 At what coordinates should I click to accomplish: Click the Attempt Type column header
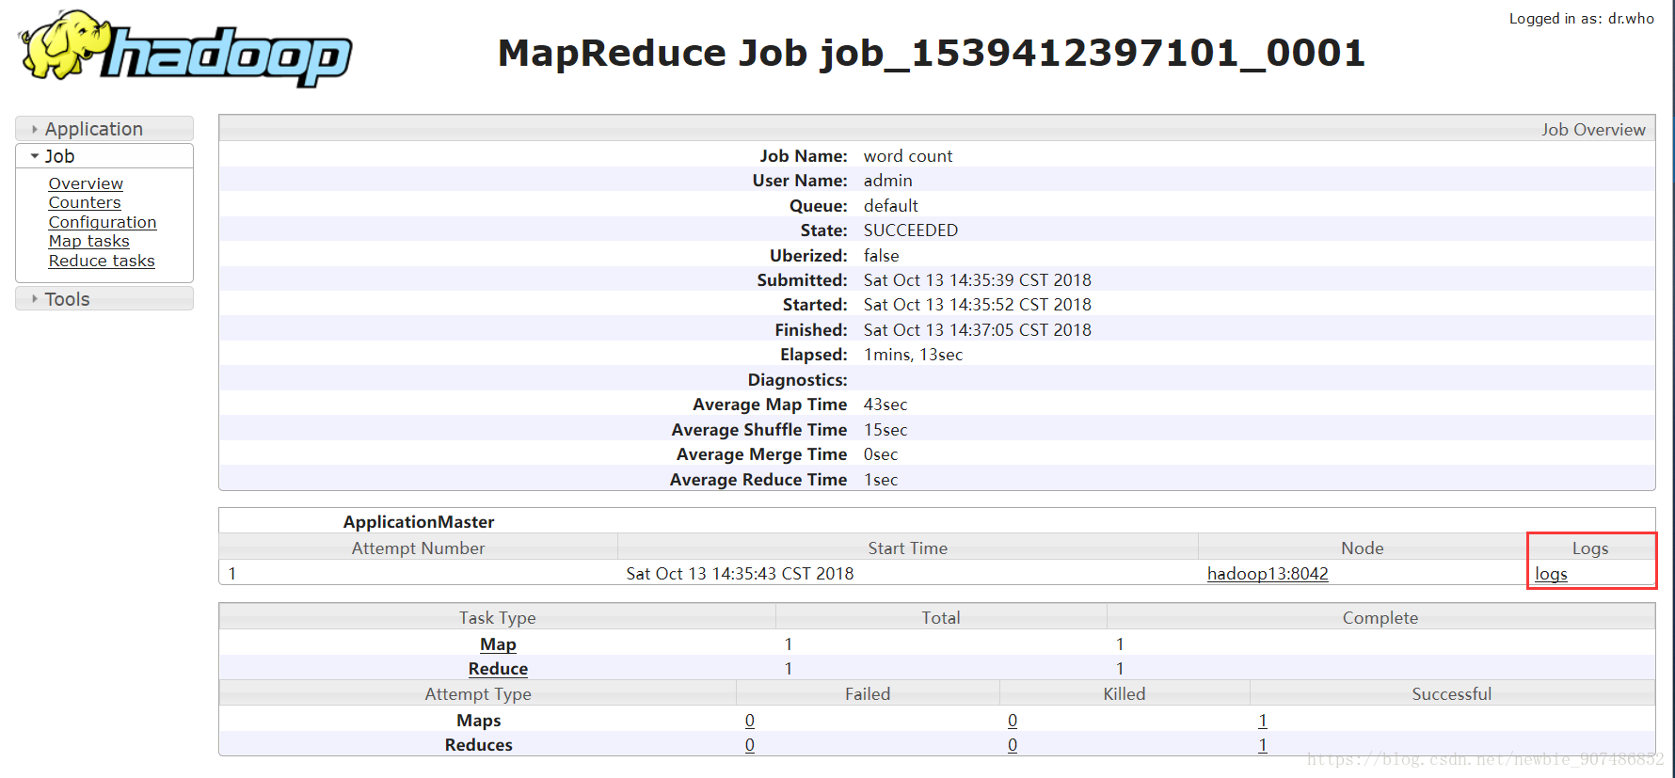478,693
